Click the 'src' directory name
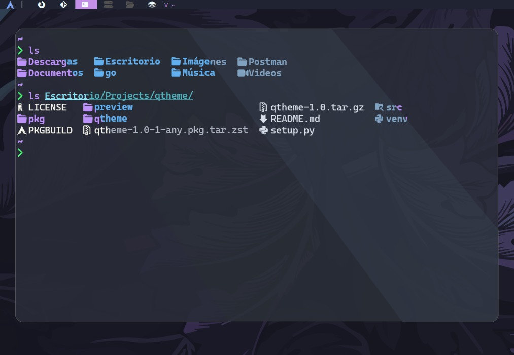Image resolution: width=514 pixels, height=355 pixels. [394, 107]
